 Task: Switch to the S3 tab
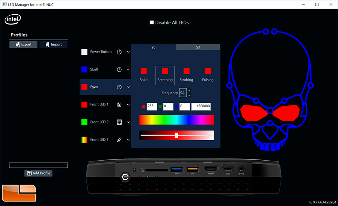(198, 47)
